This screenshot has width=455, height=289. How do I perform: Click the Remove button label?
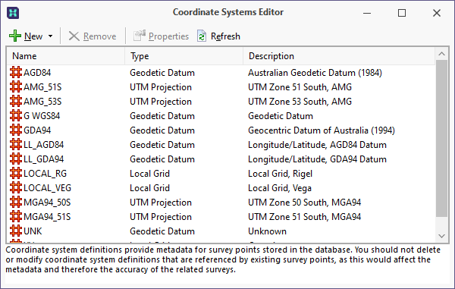[100, 36]
